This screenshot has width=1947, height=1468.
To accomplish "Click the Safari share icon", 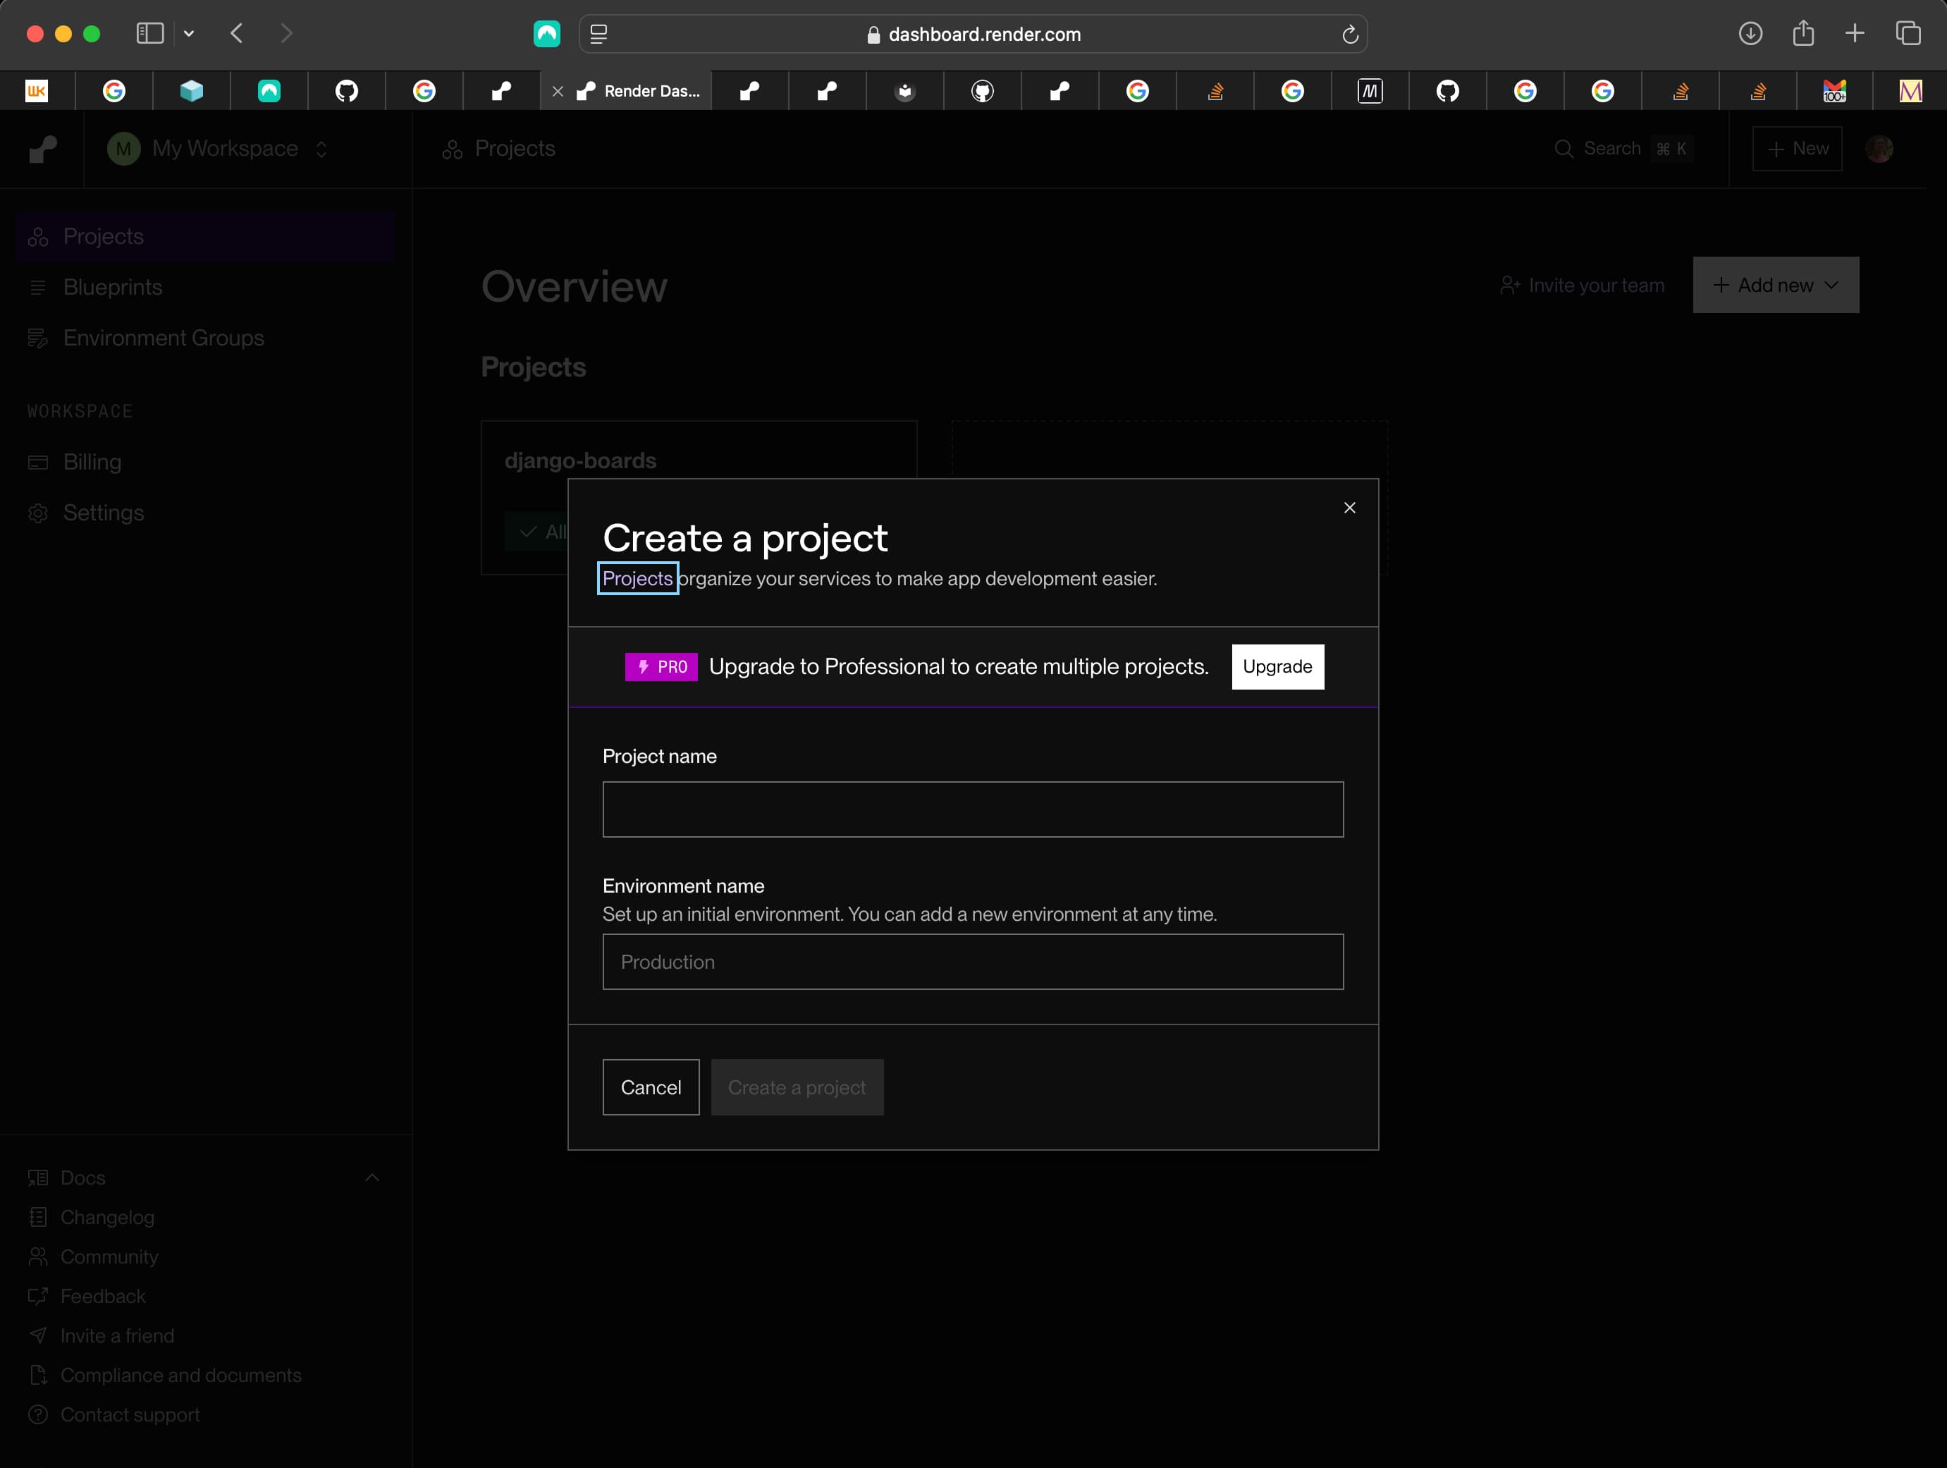I will (x=1802, y=33).
